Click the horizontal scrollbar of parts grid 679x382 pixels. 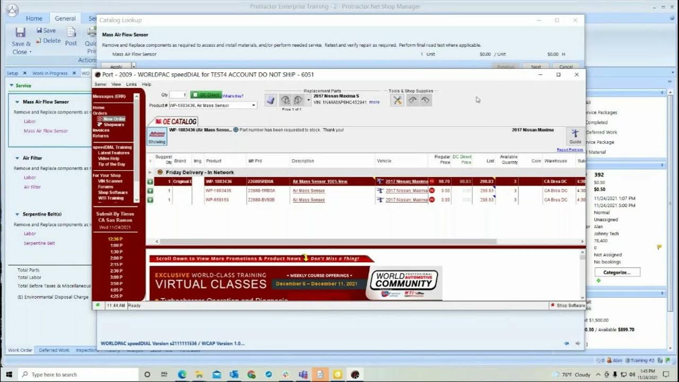point(328,241)
